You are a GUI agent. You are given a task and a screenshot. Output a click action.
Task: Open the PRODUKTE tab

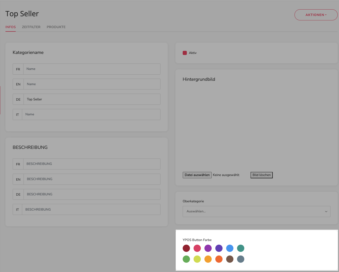click(56, 27)
